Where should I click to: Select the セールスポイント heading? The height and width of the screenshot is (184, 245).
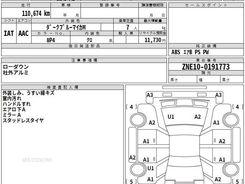click(206, 5)
